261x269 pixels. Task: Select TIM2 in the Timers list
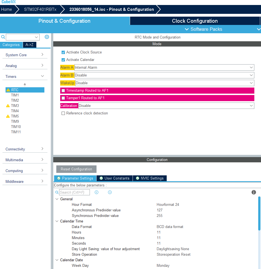(15, 100)
